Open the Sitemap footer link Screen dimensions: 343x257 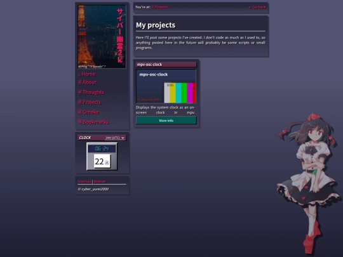[x=84, y=181]
